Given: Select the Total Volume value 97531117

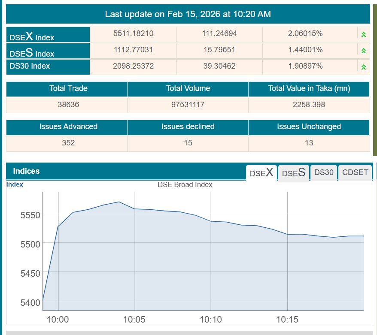Looking at the screenshot, I should (188, 105).
